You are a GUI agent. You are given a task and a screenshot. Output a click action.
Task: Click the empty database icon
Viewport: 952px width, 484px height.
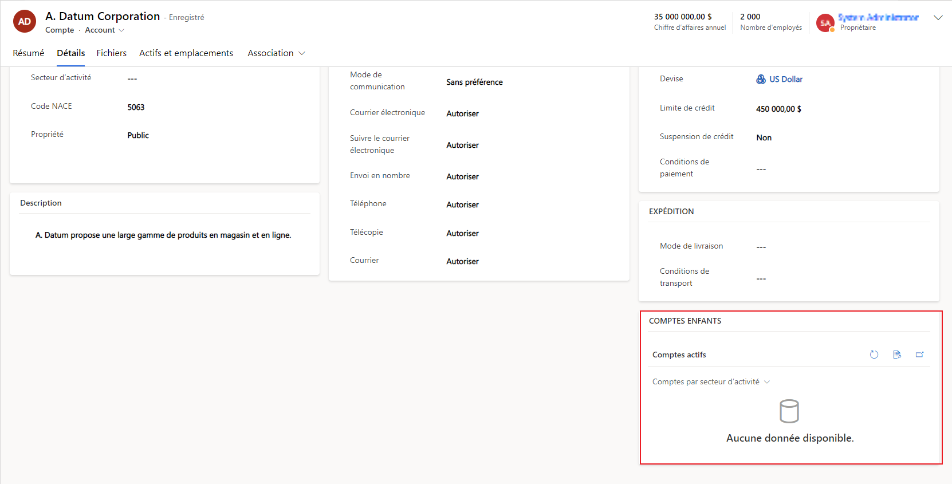click(x=789, y=411)
